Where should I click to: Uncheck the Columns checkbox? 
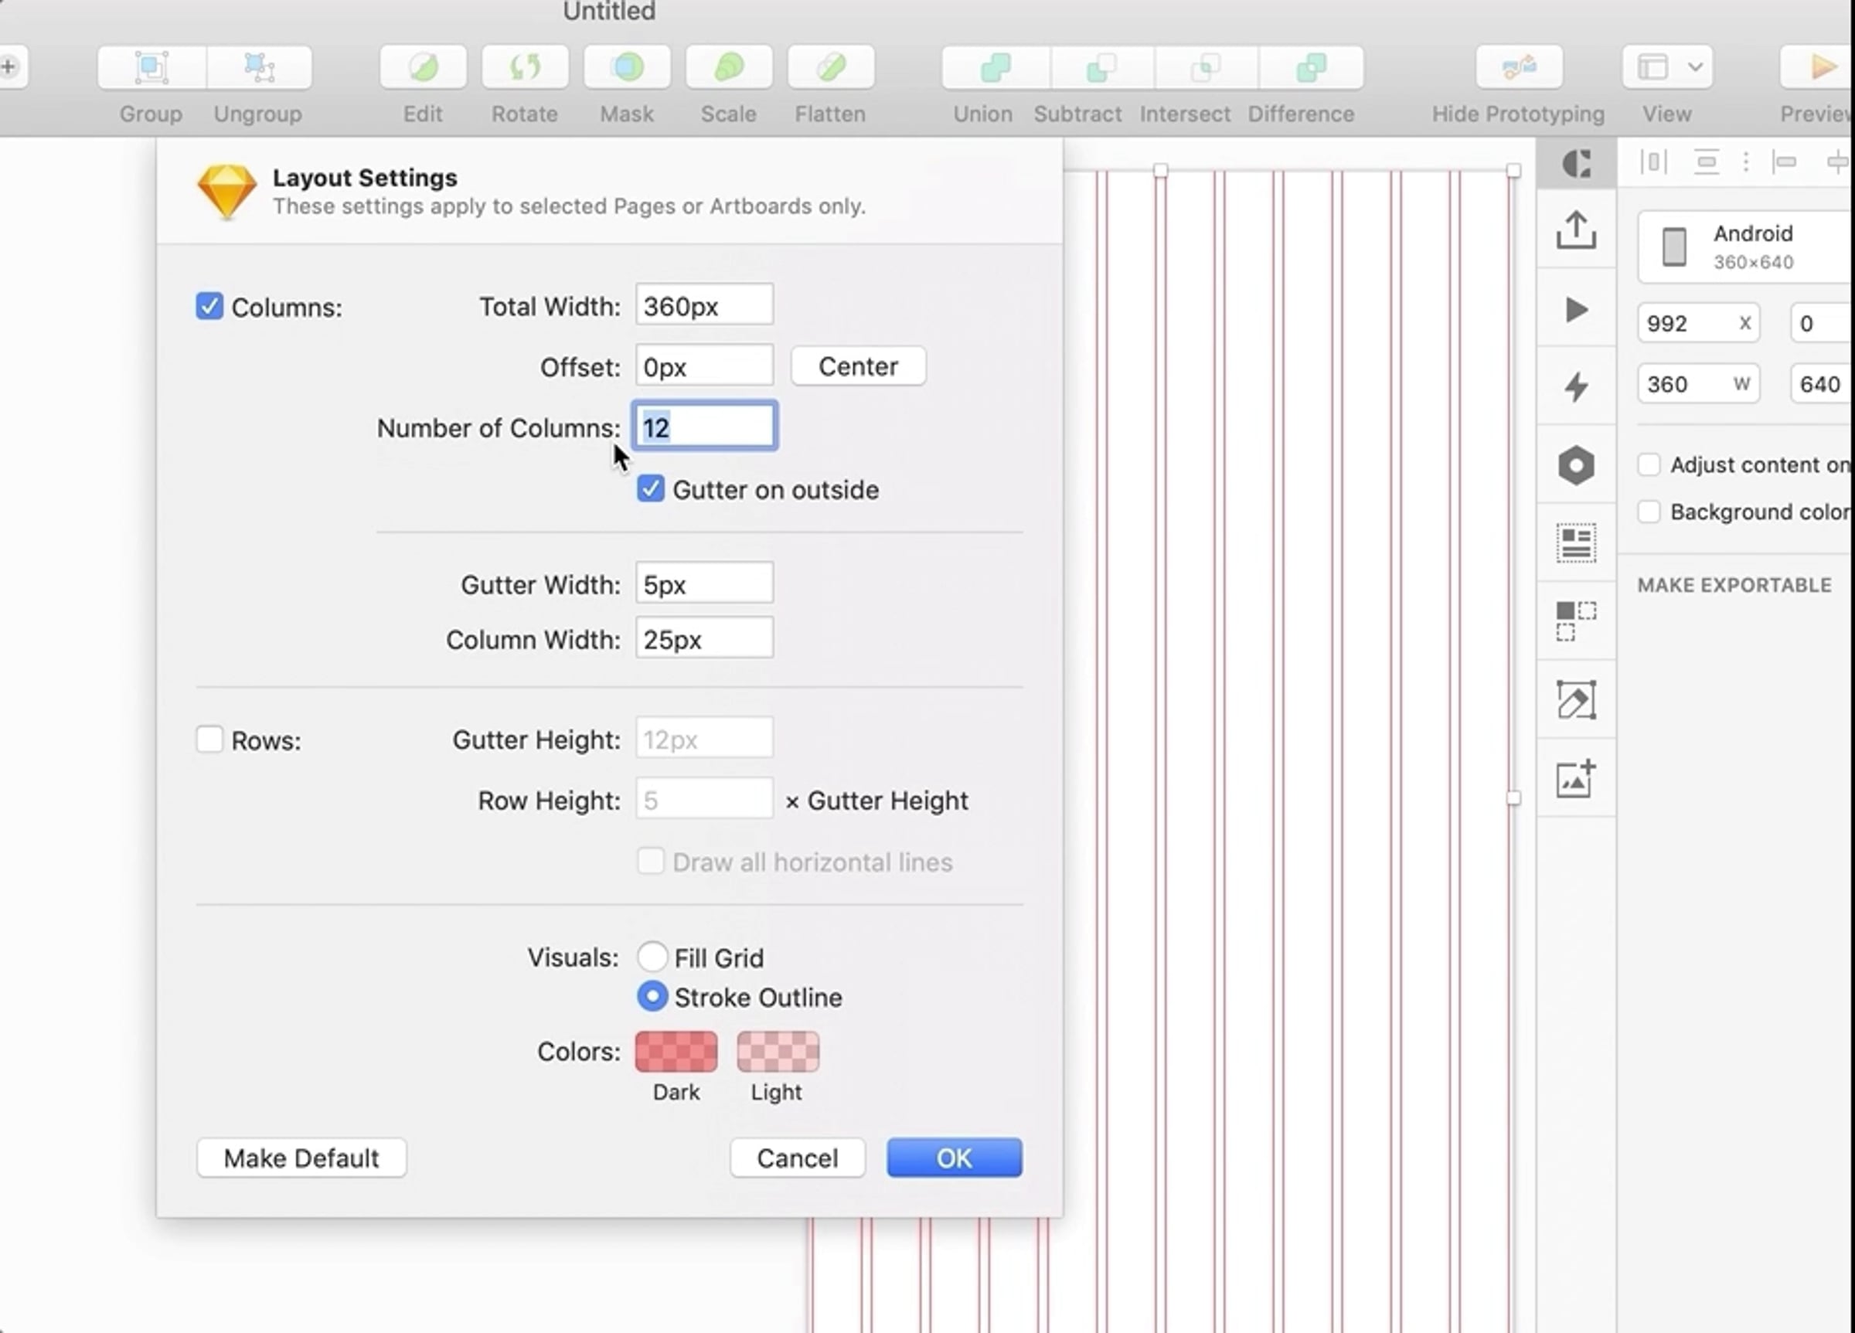(209, 307)
